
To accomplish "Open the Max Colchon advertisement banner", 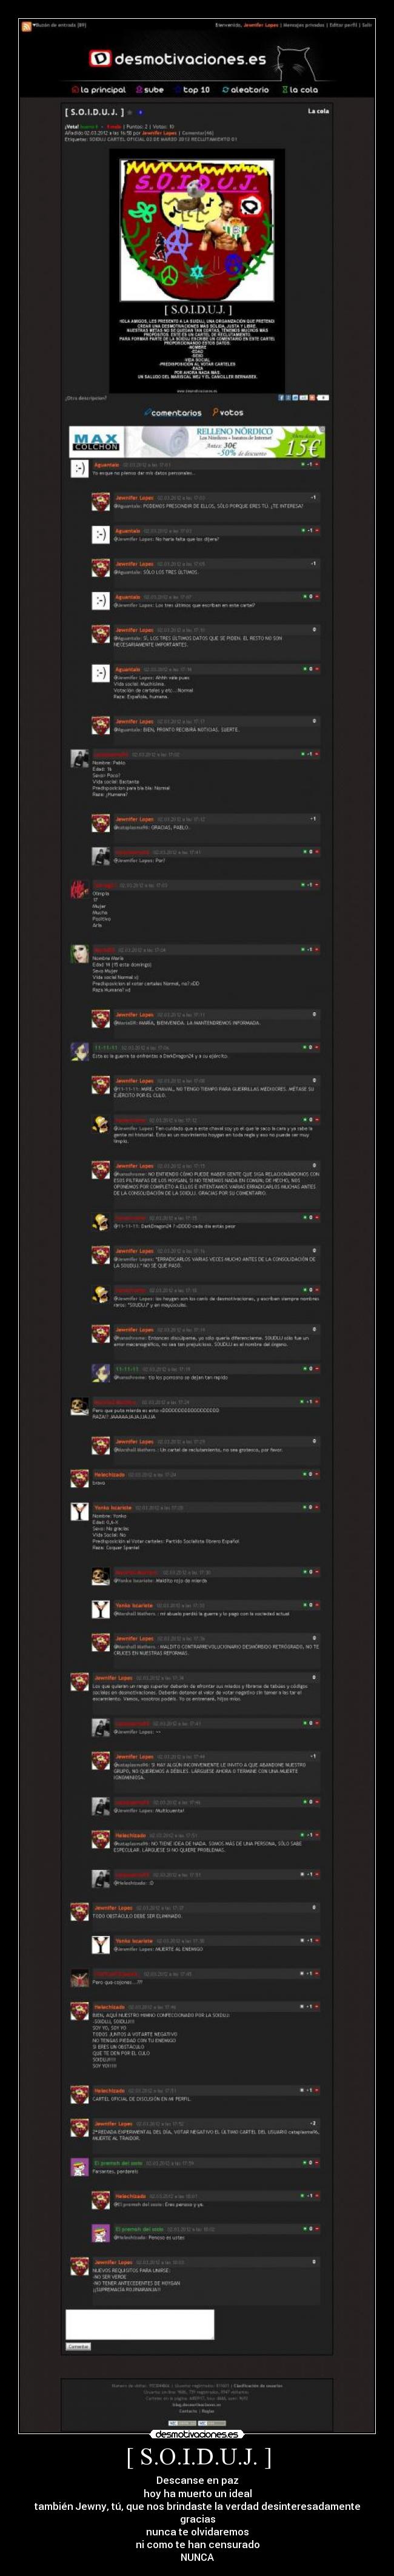I will tap(197, 441).
